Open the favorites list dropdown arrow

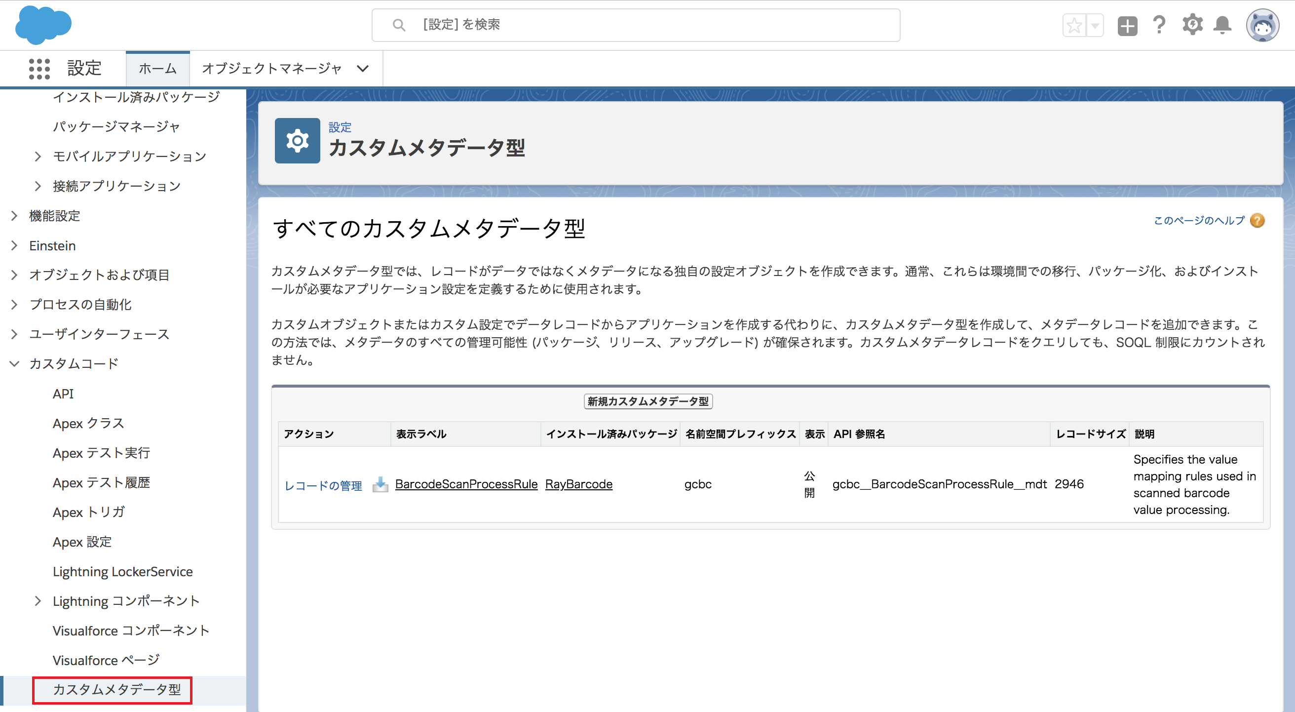(x=1095, y=25)
